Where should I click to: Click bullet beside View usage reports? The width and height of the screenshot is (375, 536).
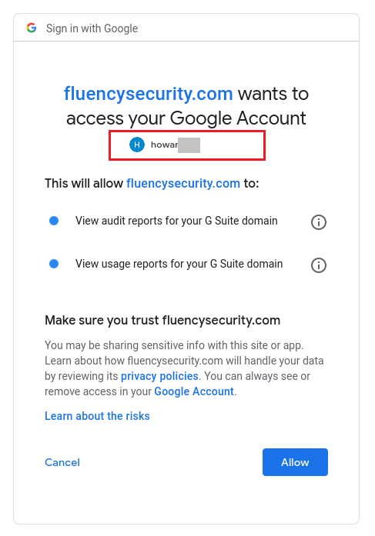tap(54, 264)
